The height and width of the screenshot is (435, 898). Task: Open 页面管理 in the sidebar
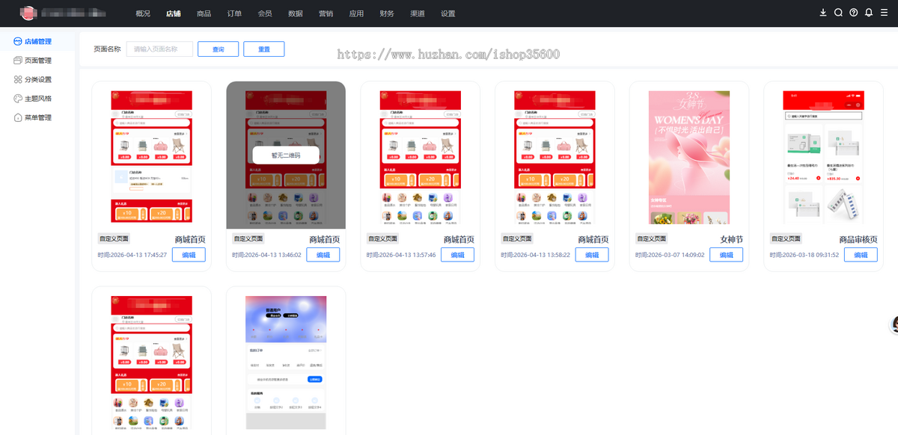(38, 61)
